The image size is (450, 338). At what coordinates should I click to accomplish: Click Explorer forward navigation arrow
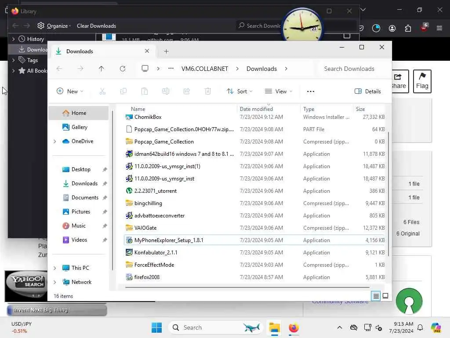point(80,69)
